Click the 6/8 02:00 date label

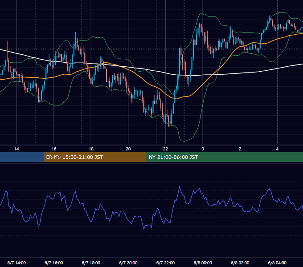pos(240,263)
